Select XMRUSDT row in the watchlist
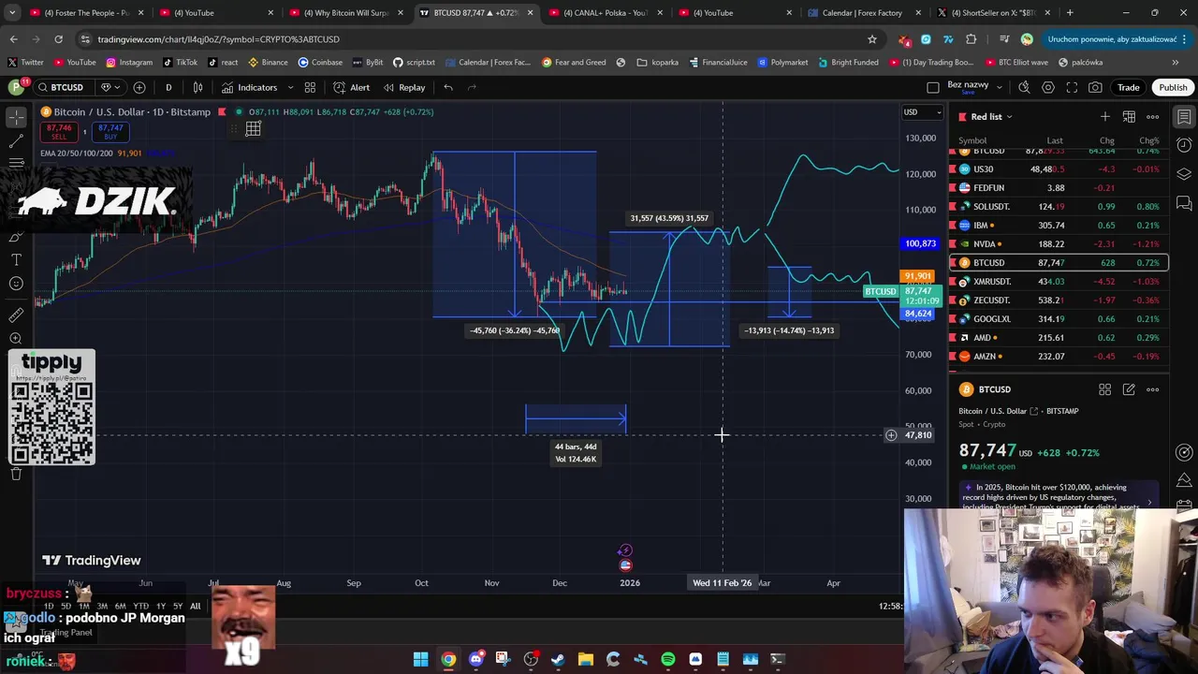This screenshot has width=1198, height=674. (1059, 282)
